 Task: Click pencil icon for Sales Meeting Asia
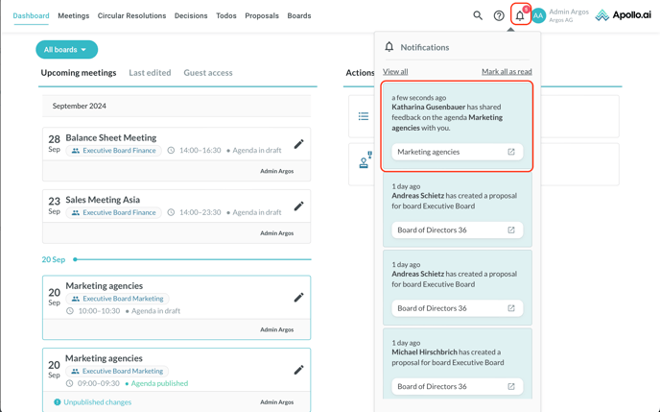[x=298, y=206]
